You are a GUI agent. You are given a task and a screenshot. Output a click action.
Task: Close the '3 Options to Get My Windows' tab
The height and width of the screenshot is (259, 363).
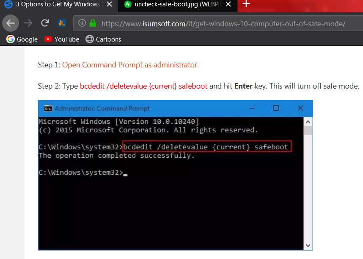point(110,4)
